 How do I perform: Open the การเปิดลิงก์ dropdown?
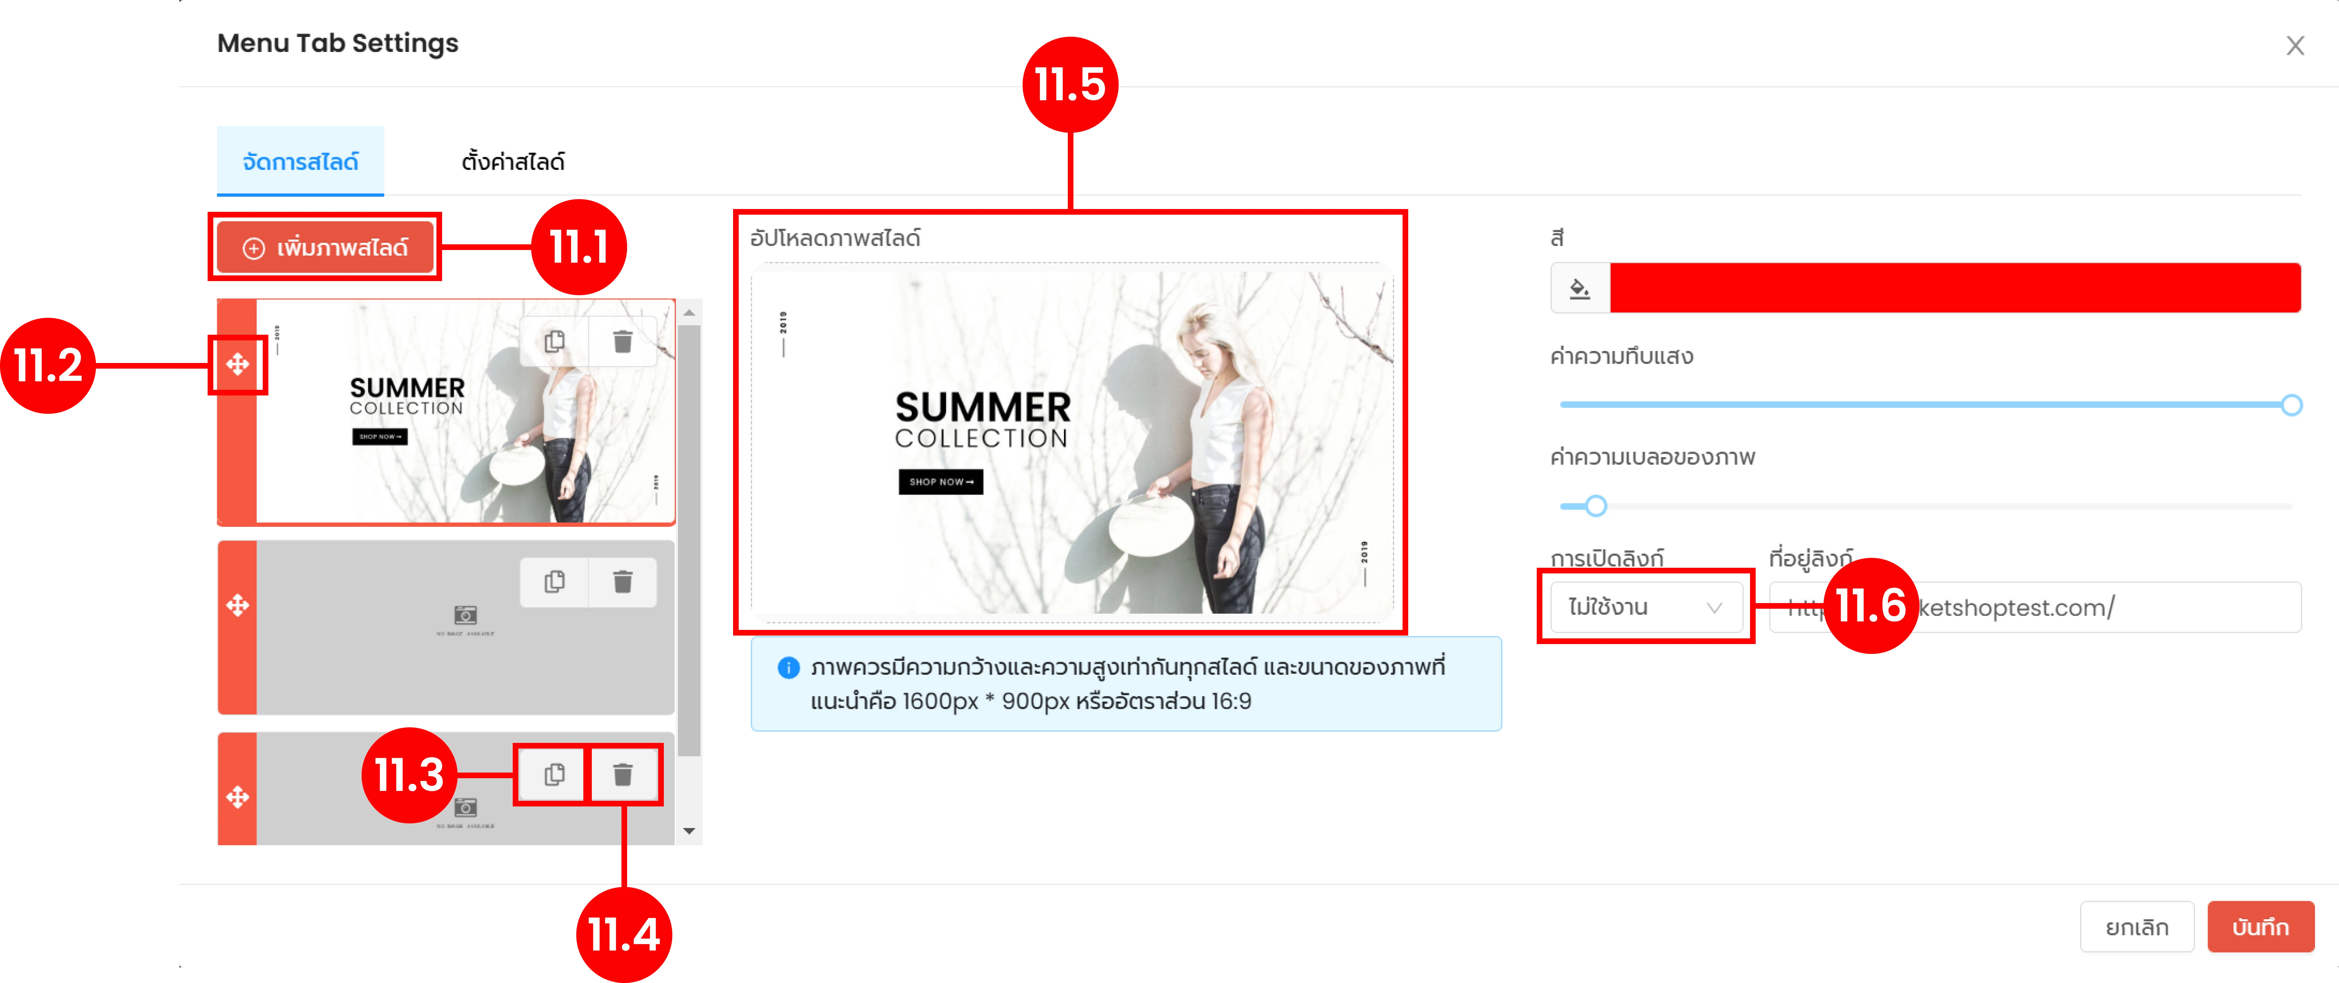1645,607
